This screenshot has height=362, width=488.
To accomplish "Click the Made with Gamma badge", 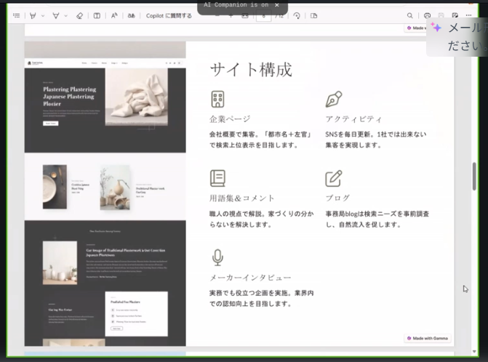I will coord(428,338).
